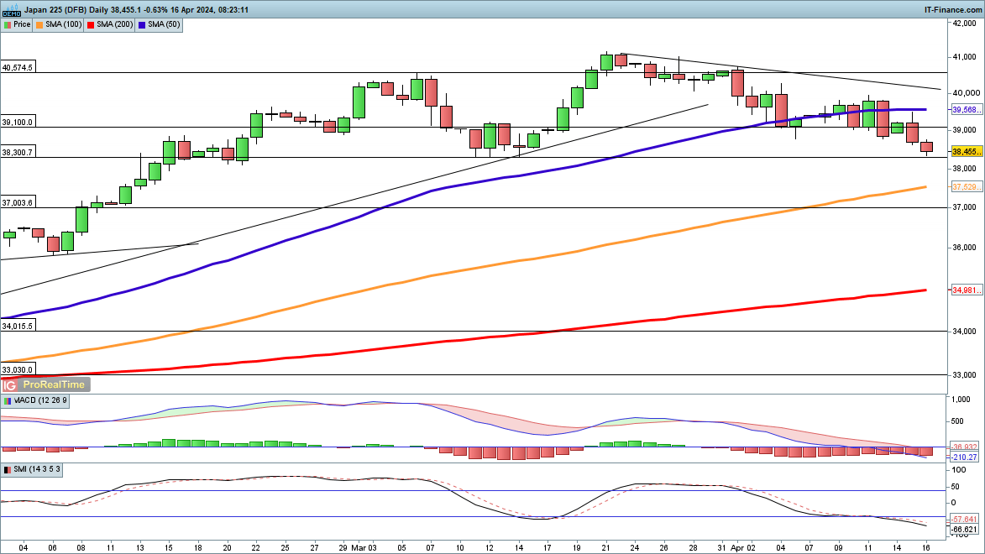
Task: Open the ProRealTime watermark link
Action: coord(53,384)
